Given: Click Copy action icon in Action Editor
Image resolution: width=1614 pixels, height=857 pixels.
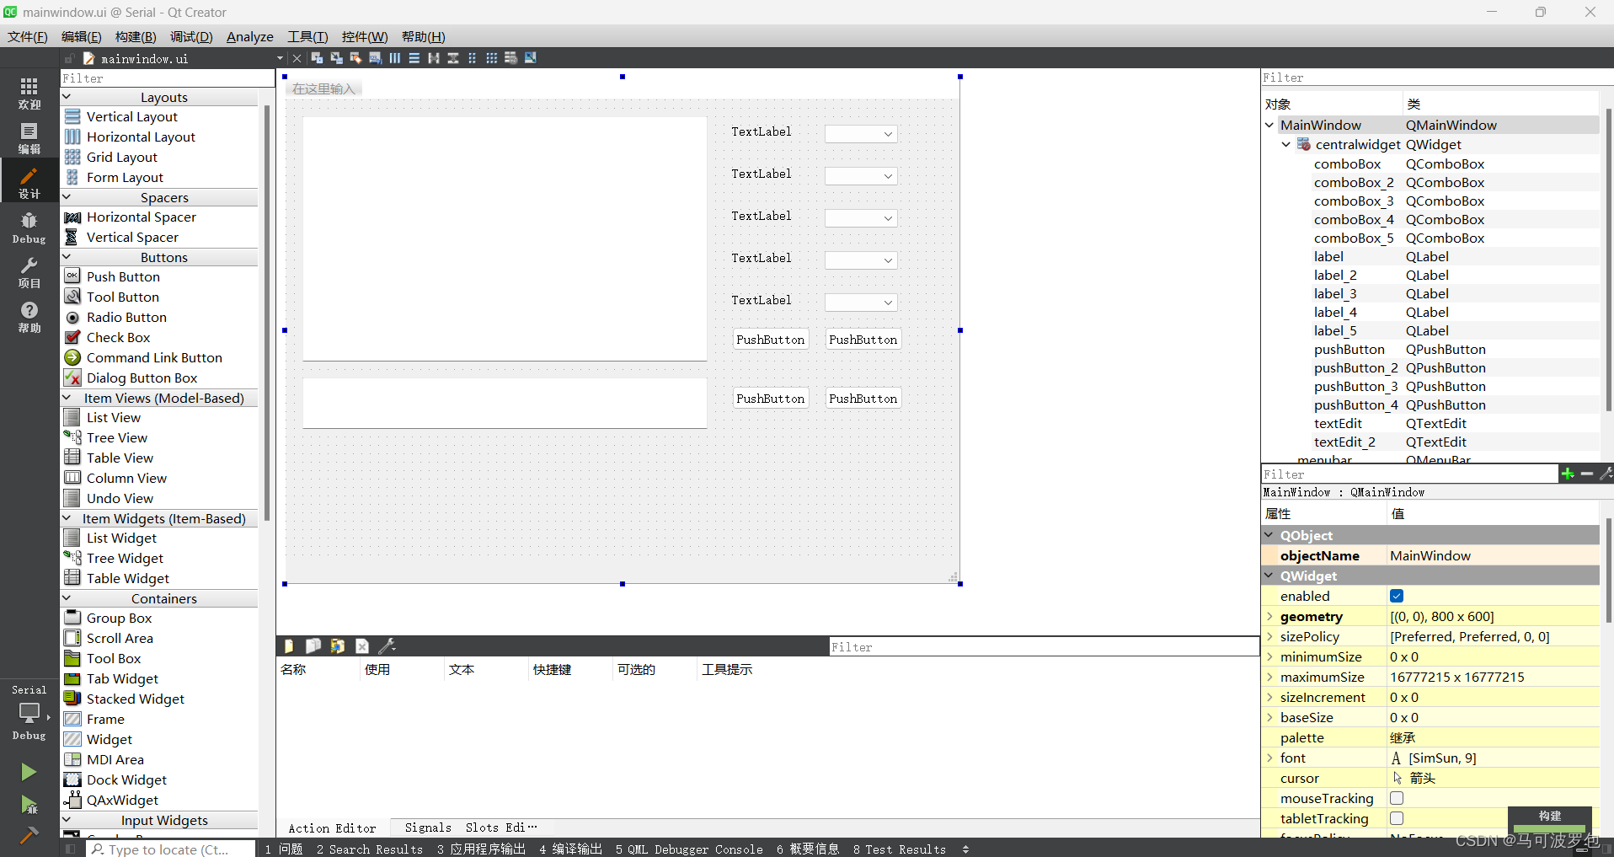Looking at the screenshot, I should click(313, 646).
